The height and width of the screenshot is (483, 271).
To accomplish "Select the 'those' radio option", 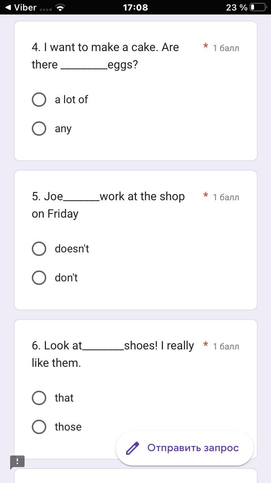I will click(39, 427).
